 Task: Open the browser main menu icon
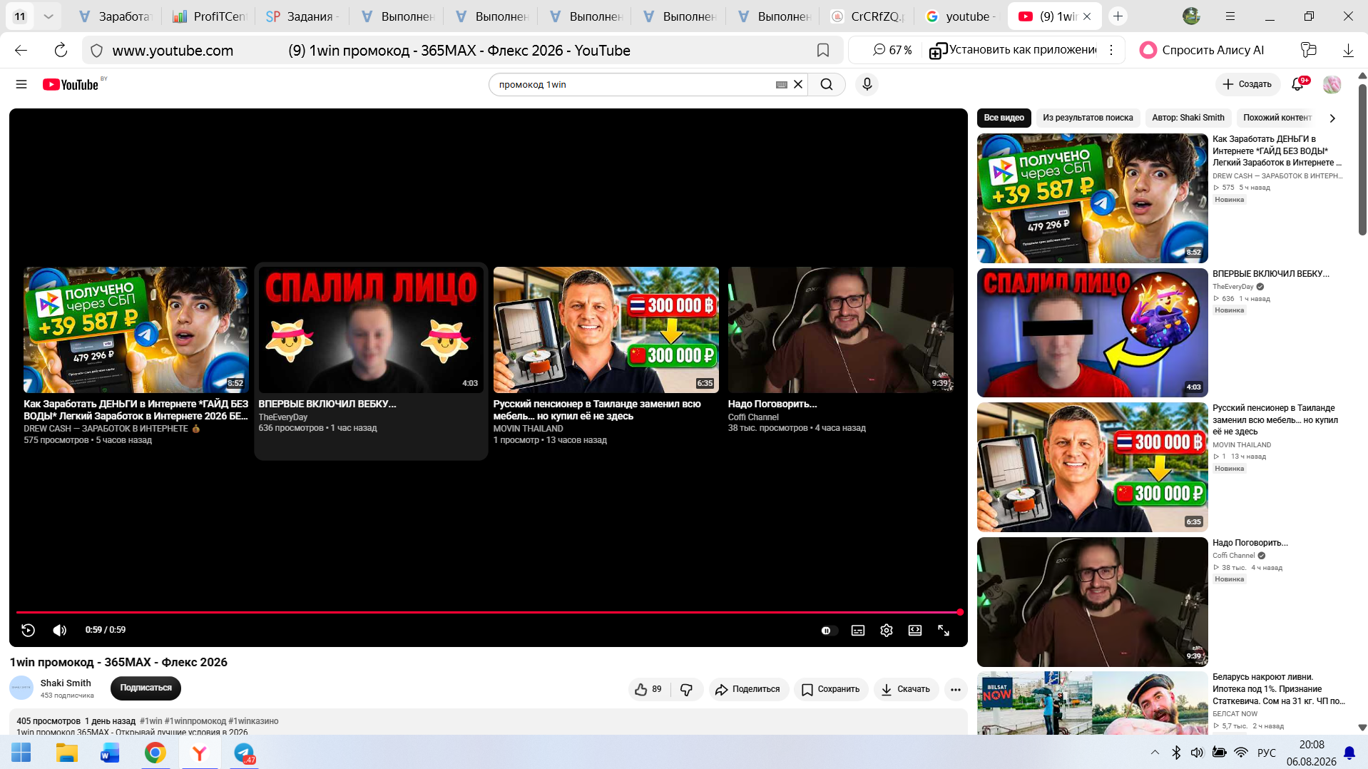point(1230,16)
